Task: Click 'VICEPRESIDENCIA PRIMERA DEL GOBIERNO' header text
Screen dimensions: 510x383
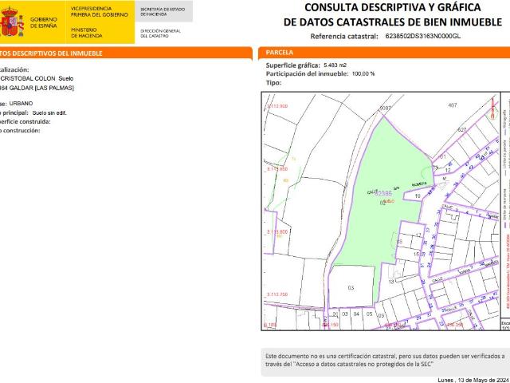Action: 99,12
